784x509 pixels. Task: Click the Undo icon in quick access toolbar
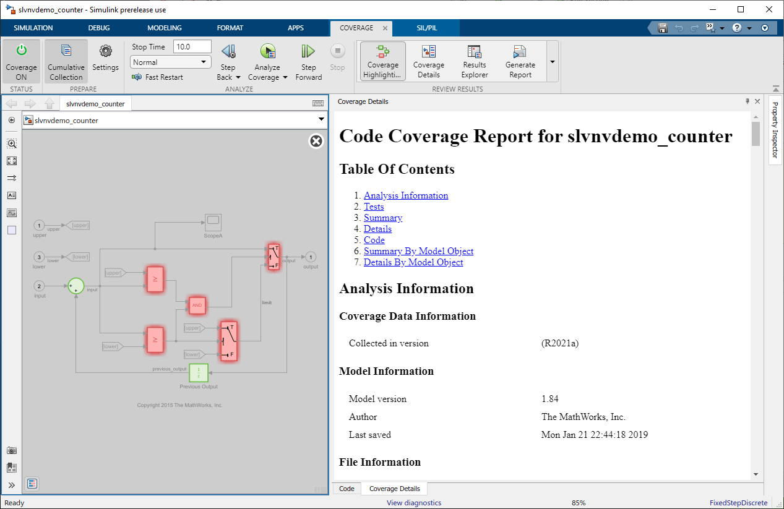(x=679, y=28)
